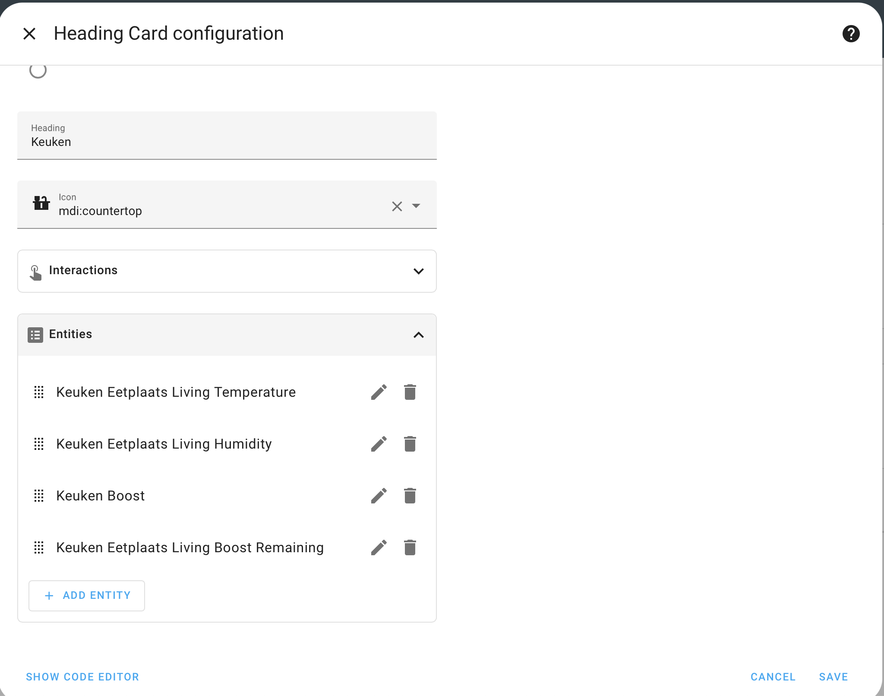Delete Keuken Eetplaats Living Boost Remaining entity
The height and width of the screenshot is (696, 884).
[410, 547]
